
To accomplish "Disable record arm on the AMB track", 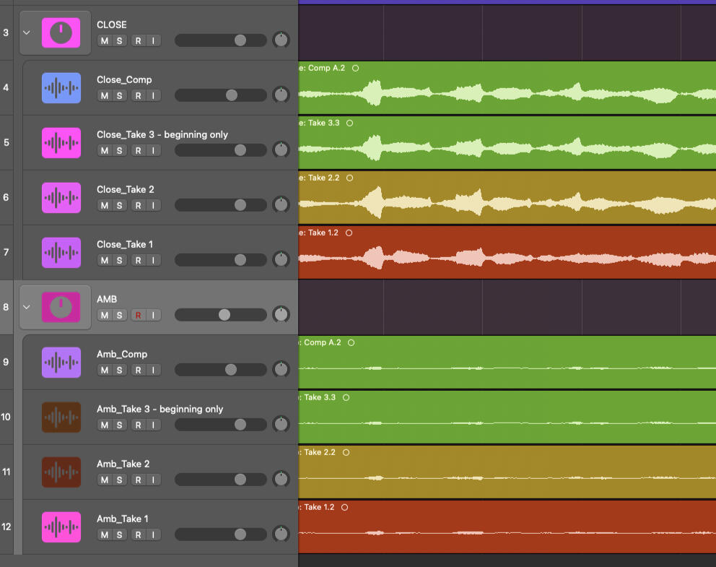I will 138,315.
